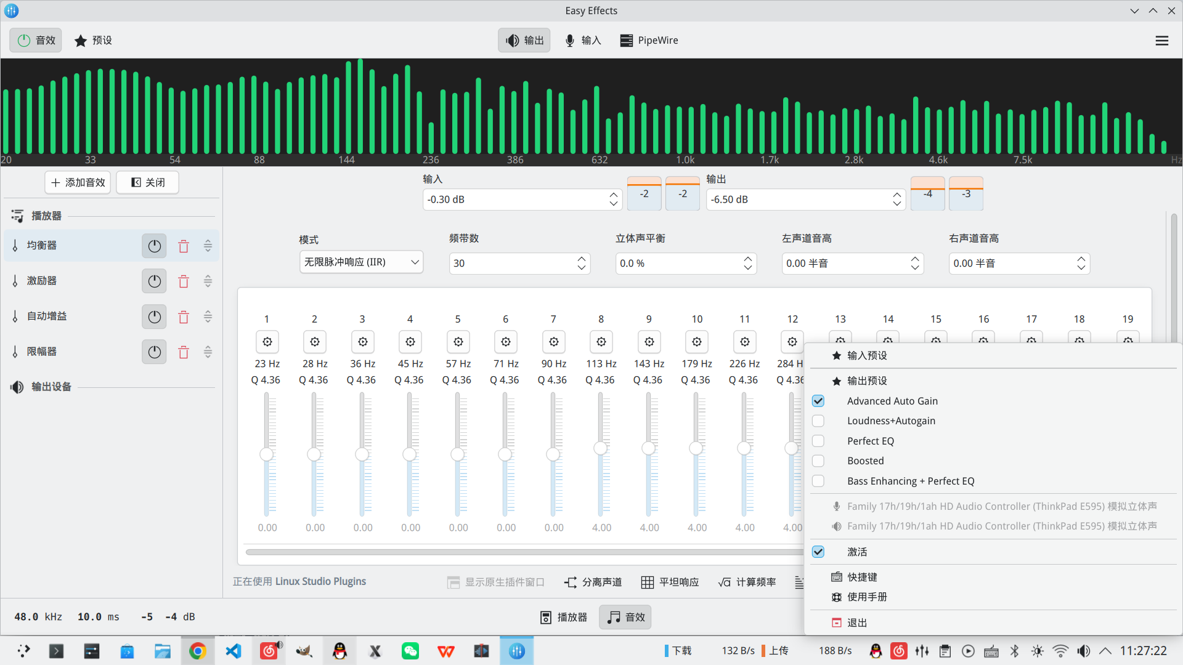
Task: Switch to the 输入 tab
Action: pos(583,41)
